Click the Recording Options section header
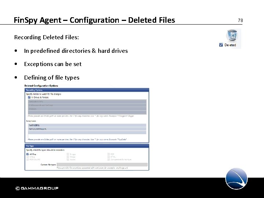 (x=87, y=90)
